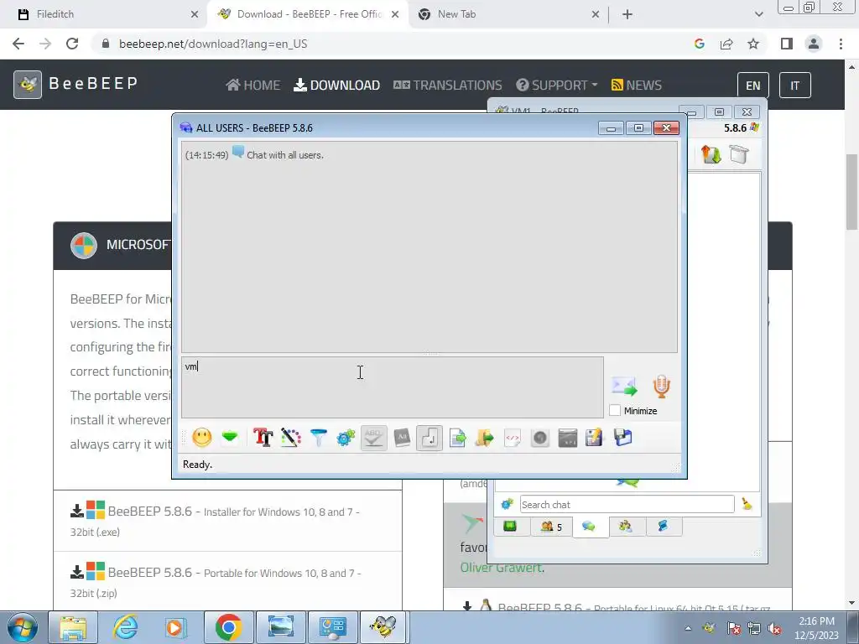
Task: Open the Chrome three-dot menu
Action: pyautogui.click(x=841, y=44)
